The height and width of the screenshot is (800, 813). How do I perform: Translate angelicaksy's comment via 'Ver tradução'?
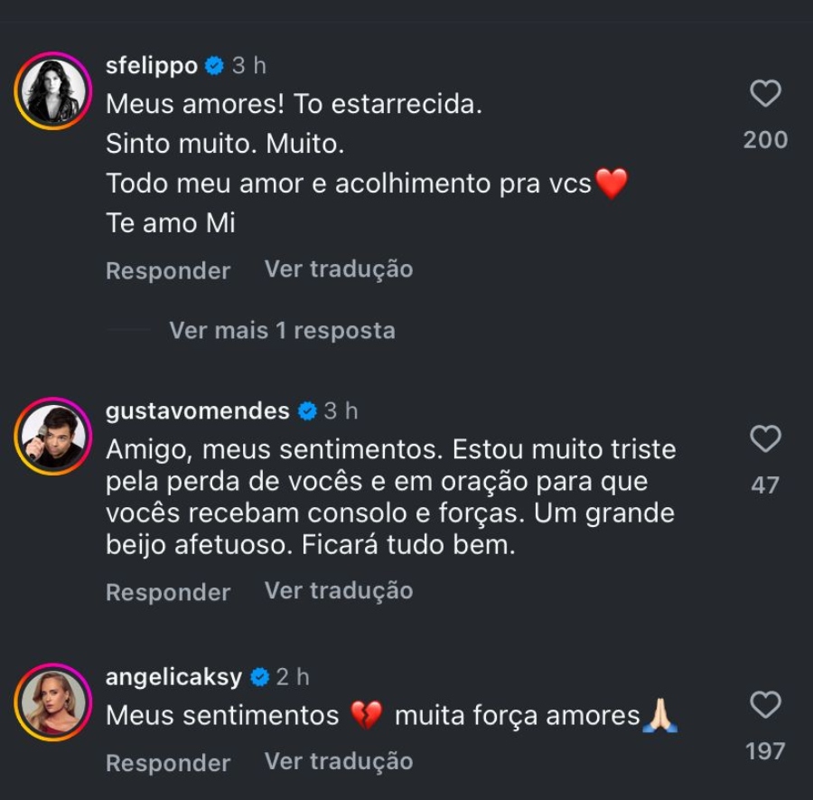(339, 761)
